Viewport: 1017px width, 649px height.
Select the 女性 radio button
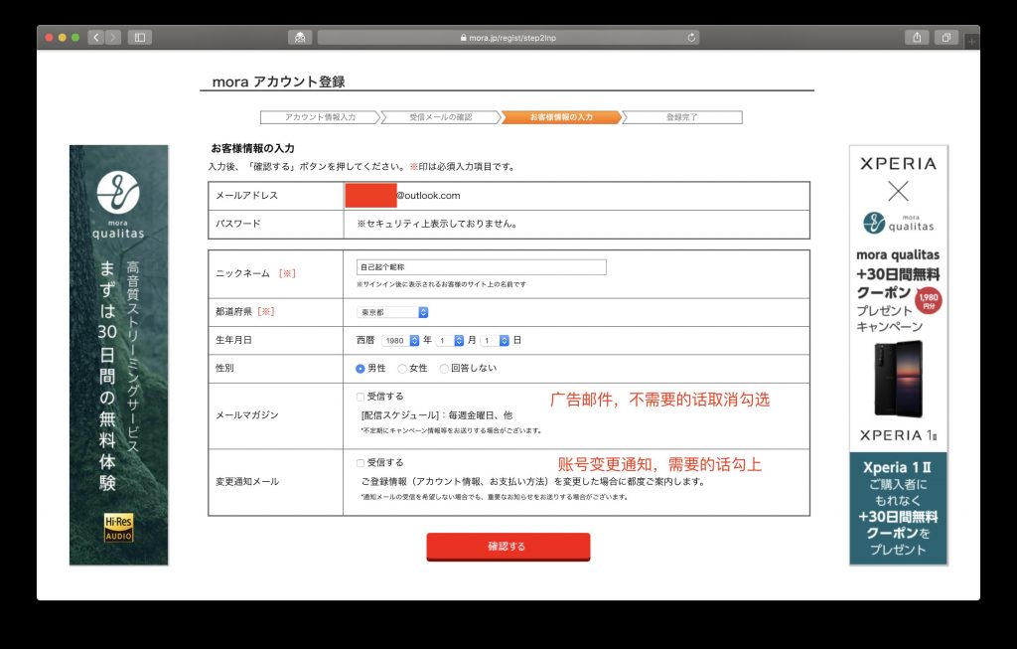point(402,369)
